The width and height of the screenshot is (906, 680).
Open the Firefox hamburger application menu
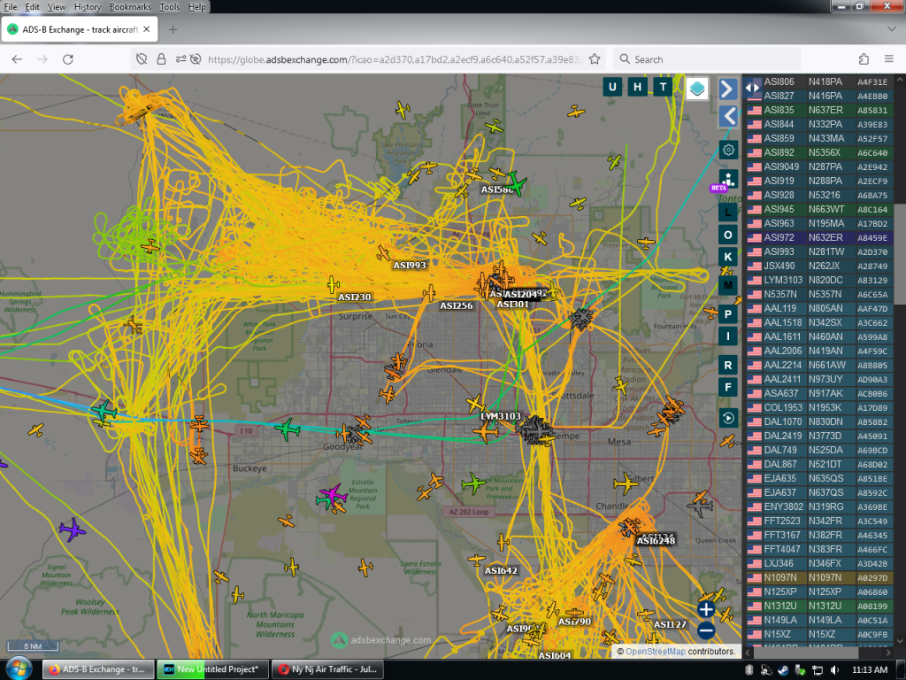(889, 59)
